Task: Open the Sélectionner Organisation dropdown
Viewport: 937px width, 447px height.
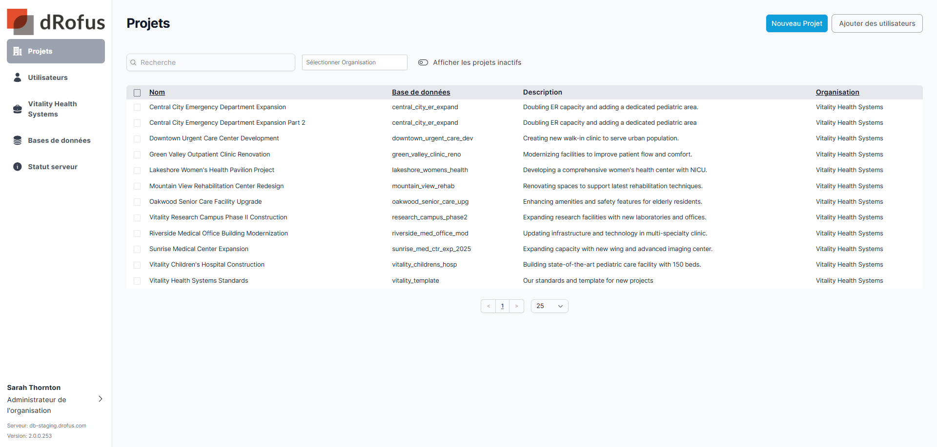Action: [354, 62]
